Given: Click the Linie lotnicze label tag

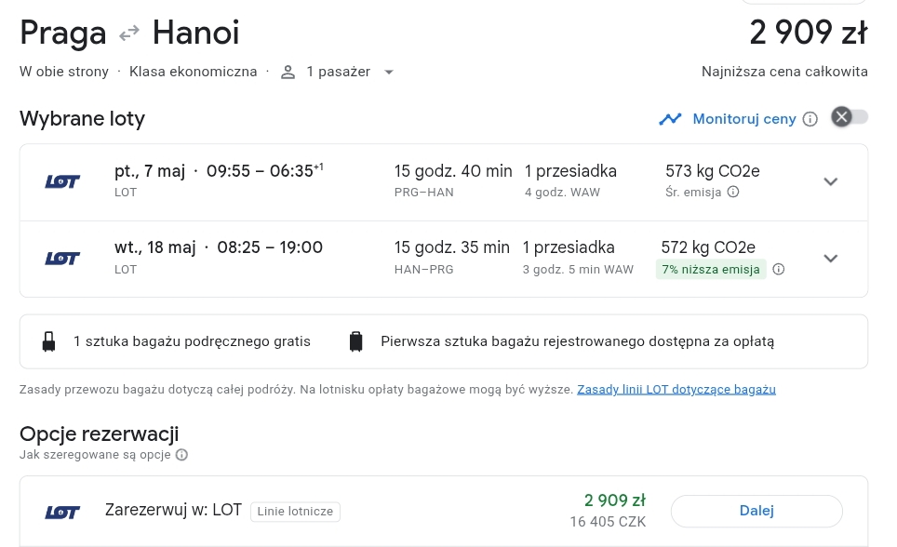Looking at the screenshot, I should click(x=295, y=512).
